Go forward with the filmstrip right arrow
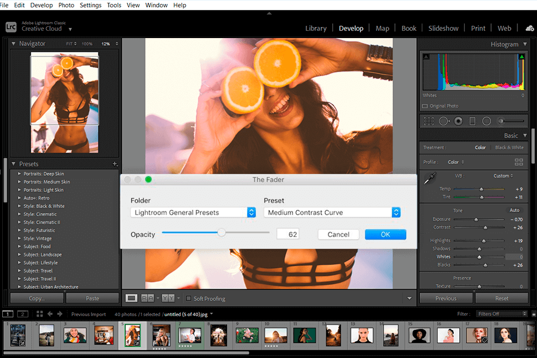The height and width of the screenshot is (358, 537). (x=60, y=314)
